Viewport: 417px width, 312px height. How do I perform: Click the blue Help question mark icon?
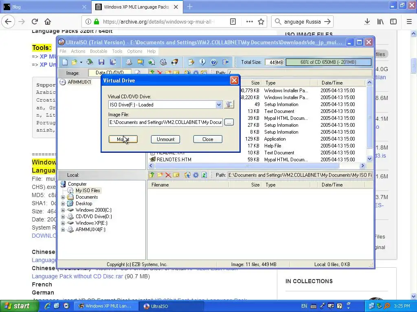click(214, 62)
